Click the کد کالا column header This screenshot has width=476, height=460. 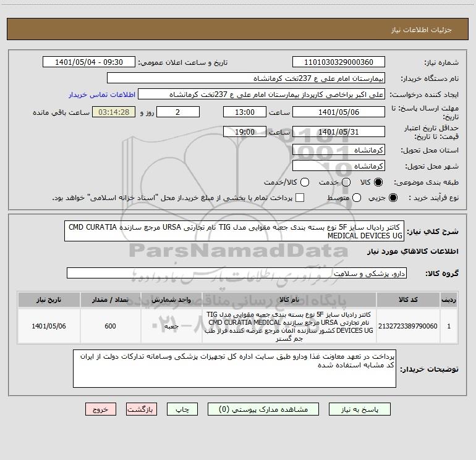tap(408, 299)
